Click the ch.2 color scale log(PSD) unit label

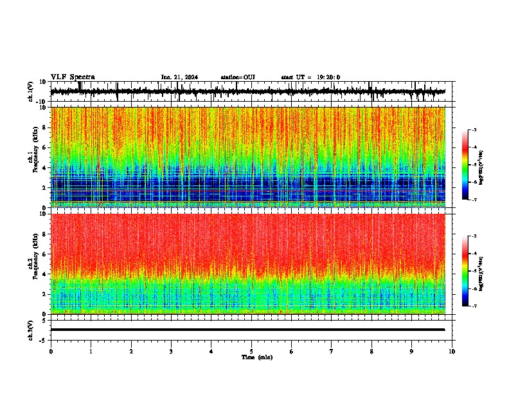tap(481, 274)
